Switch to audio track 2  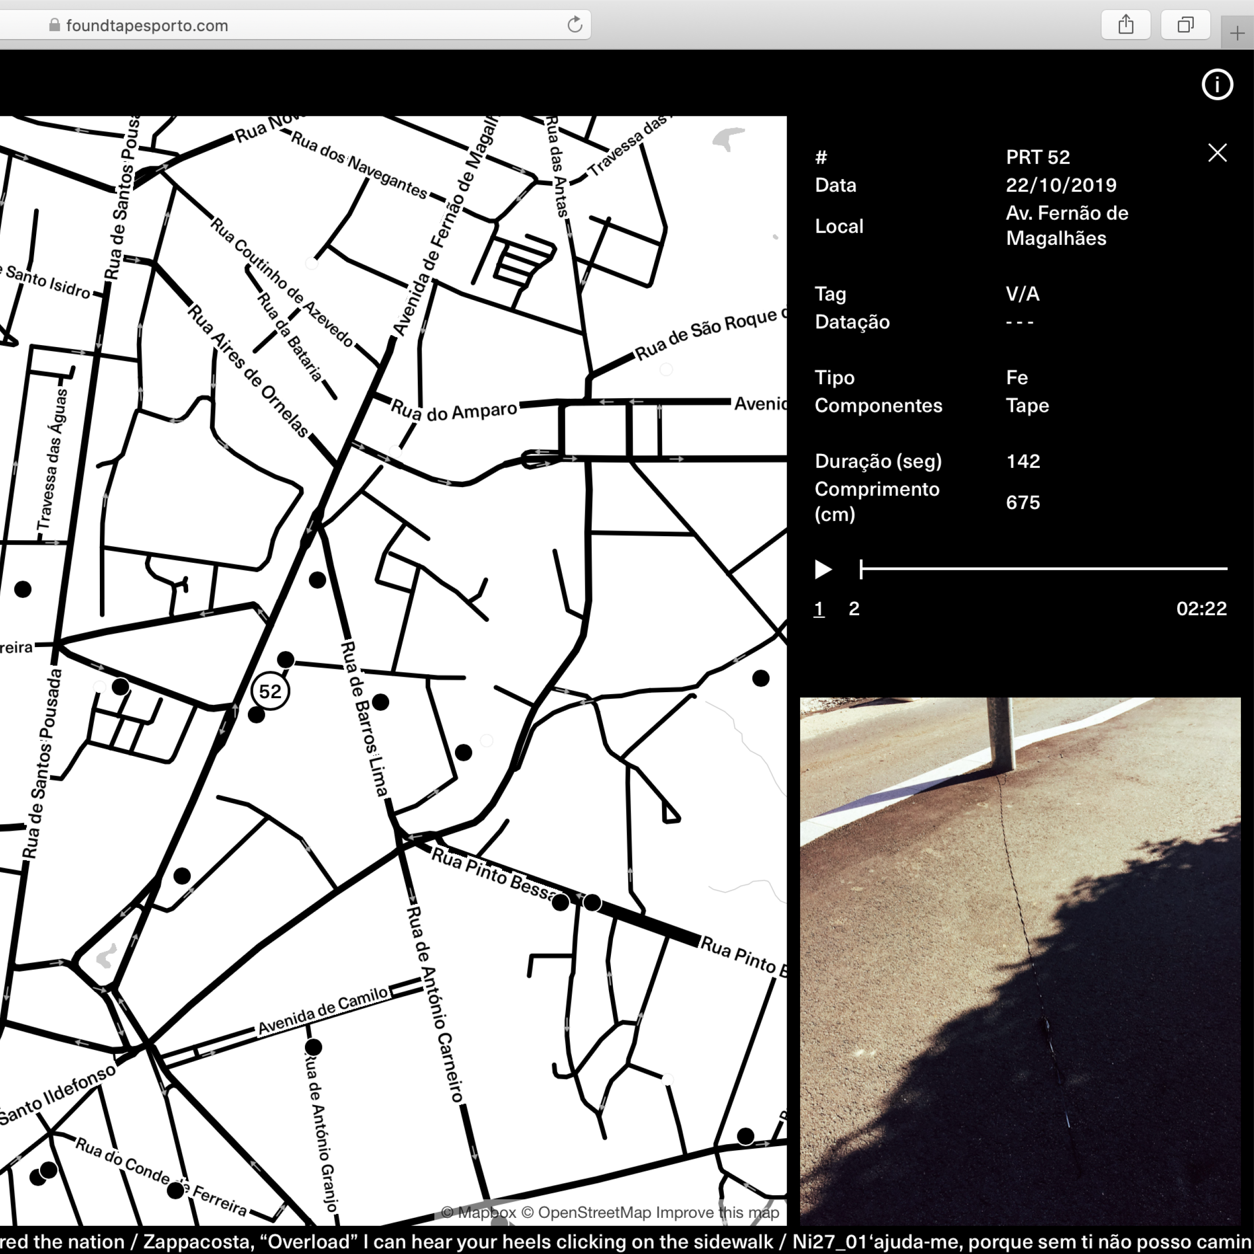(x=854, y=609)
